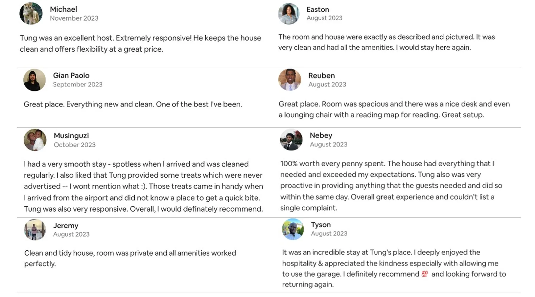
Task: Select Reuben's profile avatar
Action: (x=289, y=80)
